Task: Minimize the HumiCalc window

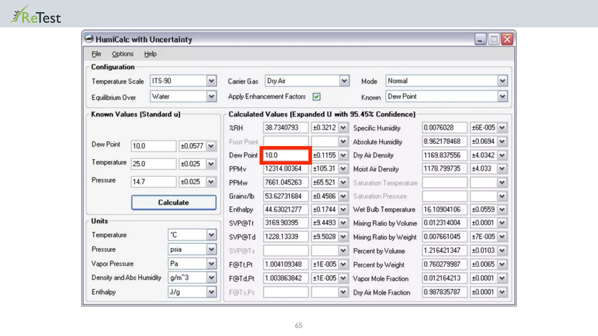Action: click(x=480, y=39)
